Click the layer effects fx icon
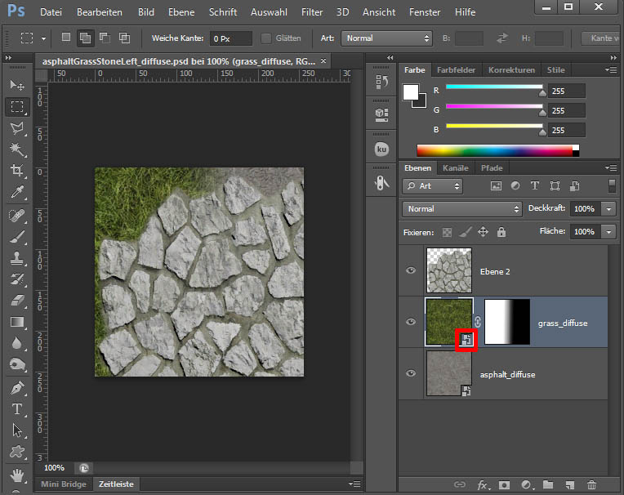This screenshot has height=495, width=624. click(483, 485)
